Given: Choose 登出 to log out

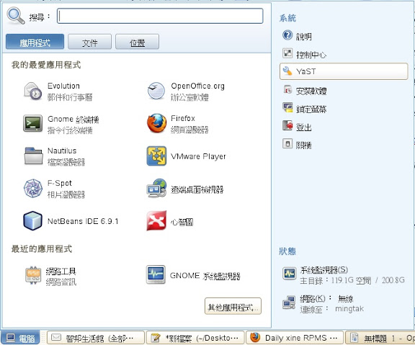Looking at the screenshot, I should tap(297, 127).
